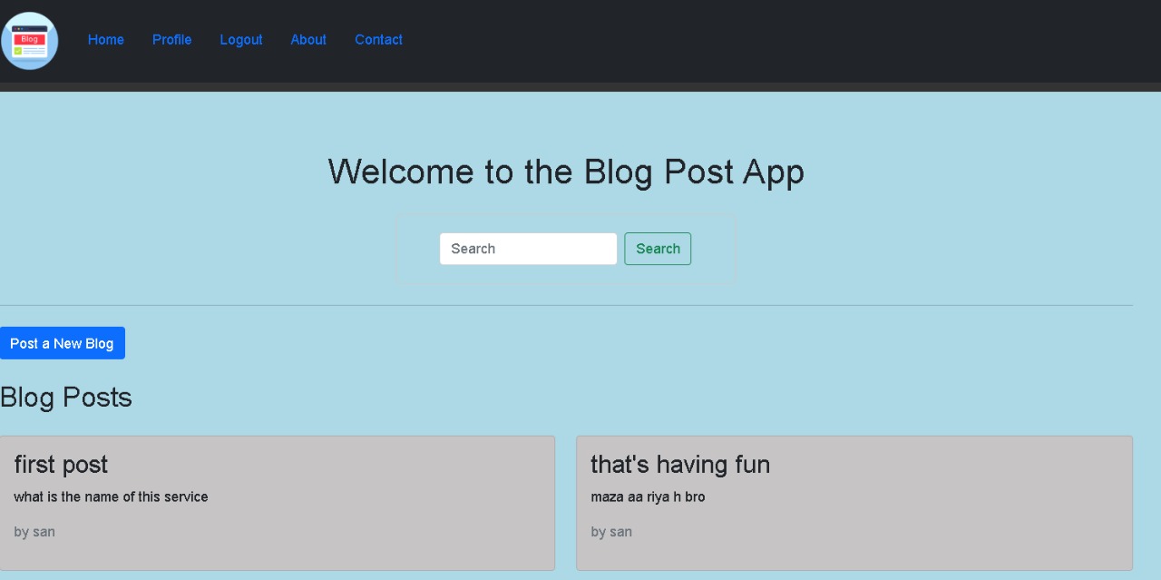Open the Home page from the navbar

tap(105, 39)
